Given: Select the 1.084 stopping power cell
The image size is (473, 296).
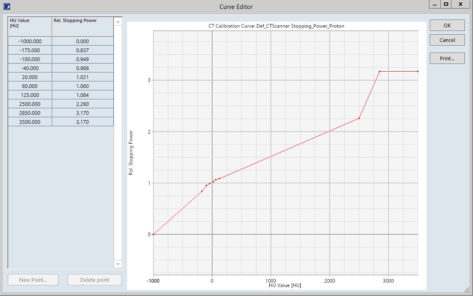Looking at the screenshot, I should (x=83, y=95).
